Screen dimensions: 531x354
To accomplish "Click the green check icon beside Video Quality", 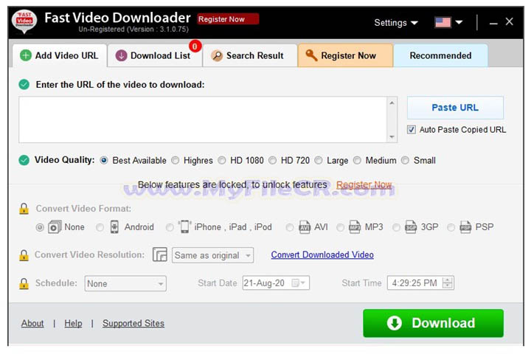I will 24,160.
